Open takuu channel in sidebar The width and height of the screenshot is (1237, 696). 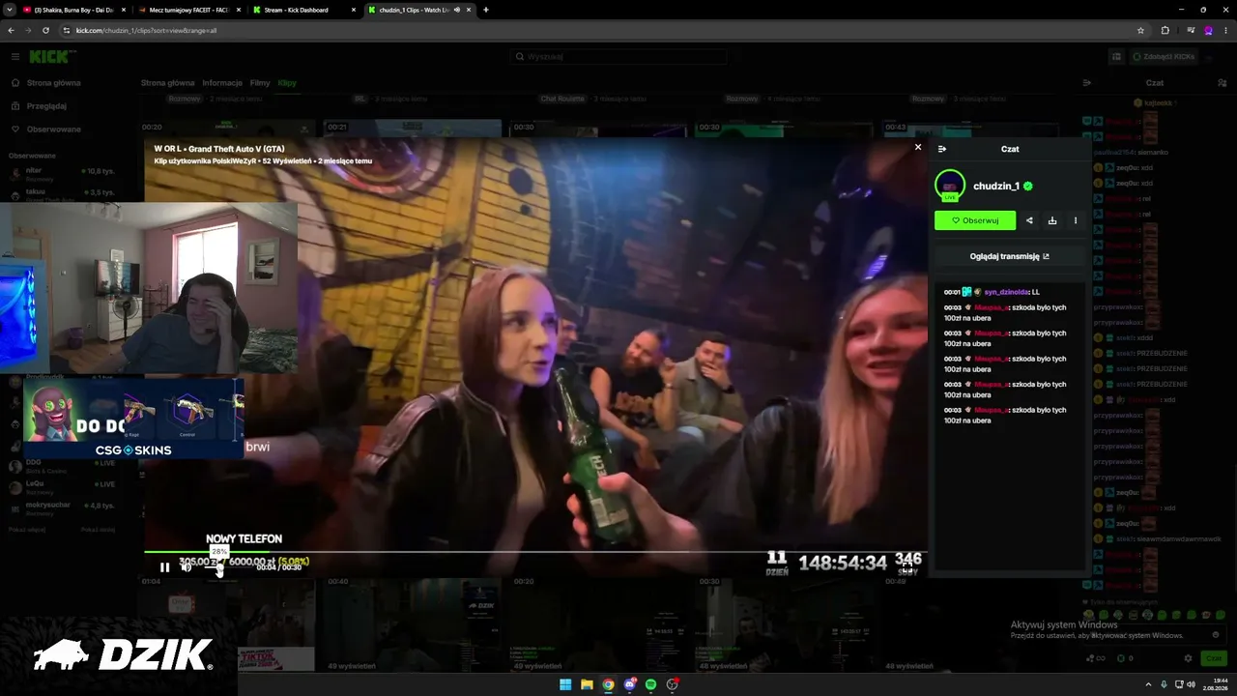(x=60, y=194)
